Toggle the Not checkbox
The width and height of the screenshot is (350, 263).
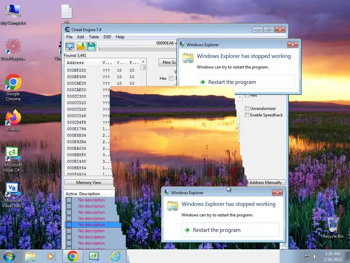(247, 96)
